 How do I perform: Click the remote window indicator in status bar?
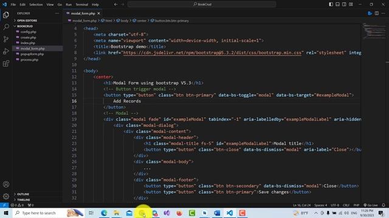point(4,205)
